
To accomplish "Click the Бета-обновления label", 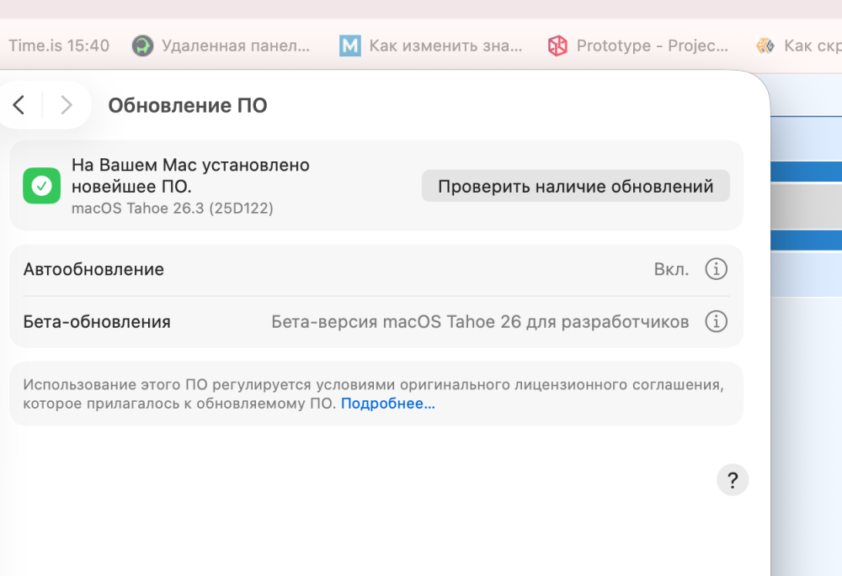I will (97, 322).
